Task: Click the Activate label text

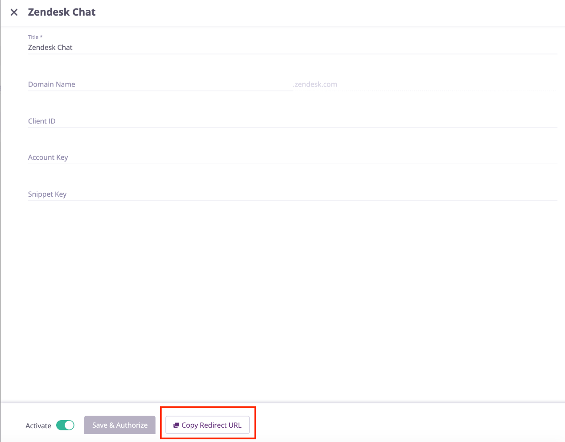Action: 38,425
